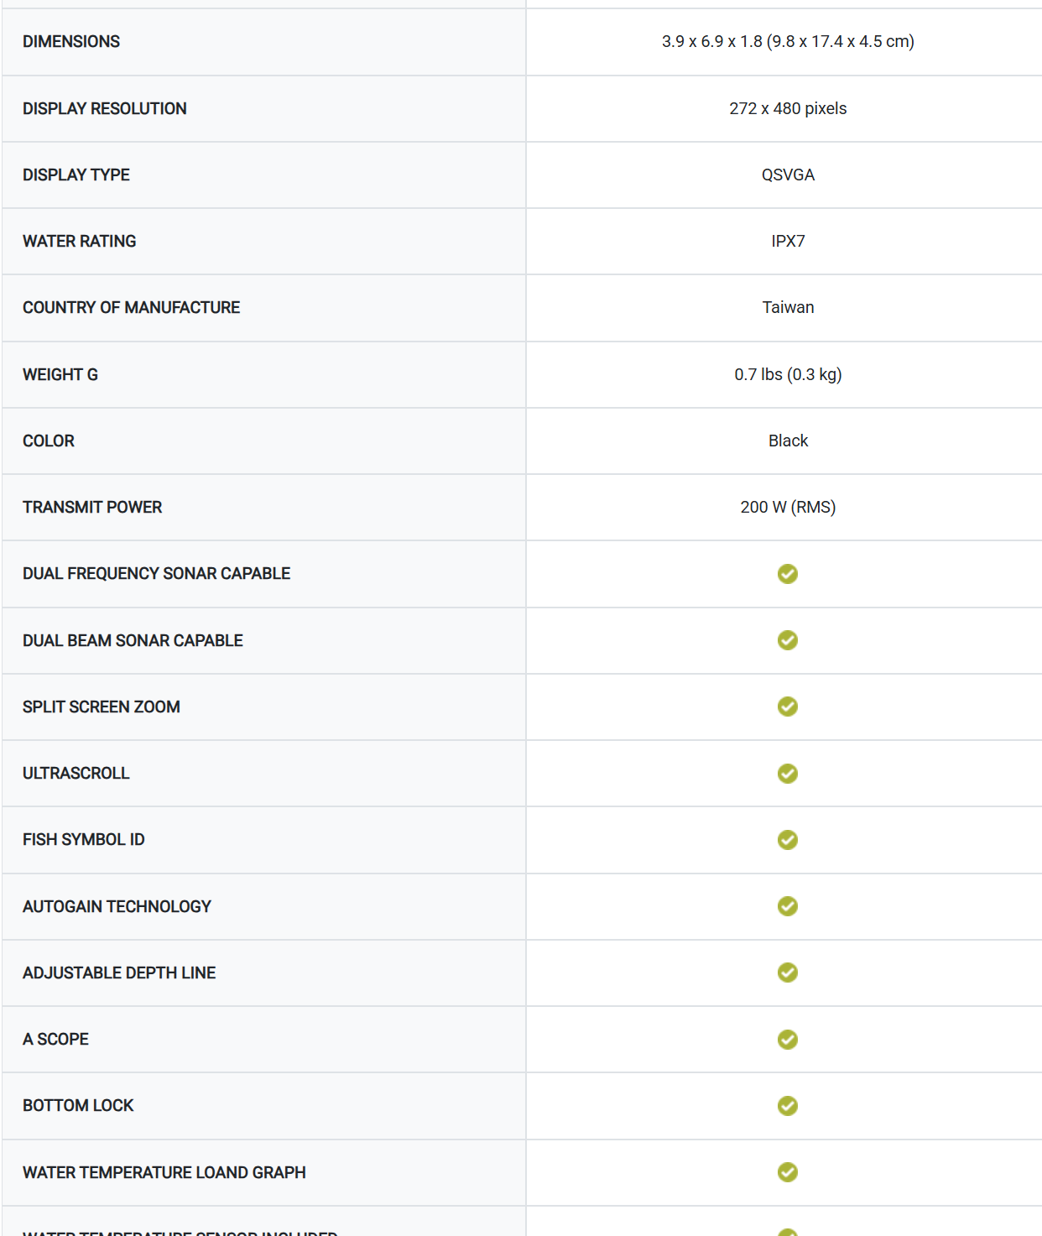Image resolution: width=1042 pixels, height=1236 pixels.
Task: Click the Transmit Power row label
Action: point(92,507)
